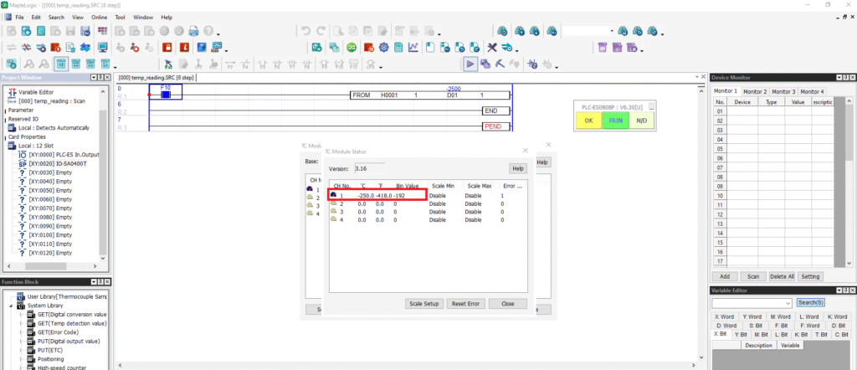Image resolution: width=857 pixels, height=370 pixels.
Task: Select the X: Word filter button
Action: tap(726, 316)
